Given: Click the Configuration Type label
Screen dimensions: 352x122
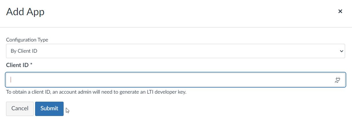Looking at the screenshot, I should tap(27, 40).
